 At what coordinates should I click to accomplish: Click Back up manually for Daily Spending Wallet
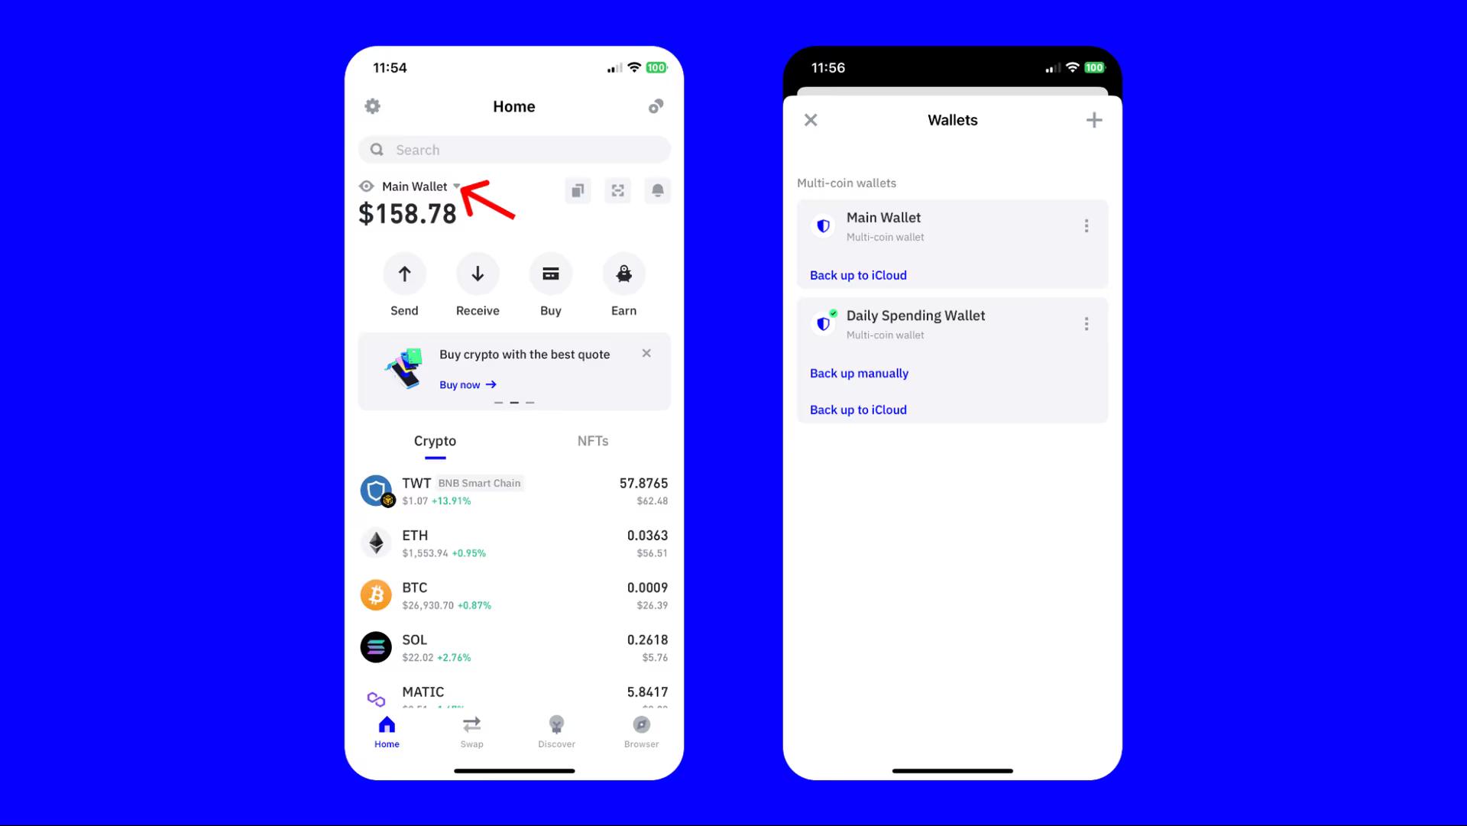pos(859,373)
